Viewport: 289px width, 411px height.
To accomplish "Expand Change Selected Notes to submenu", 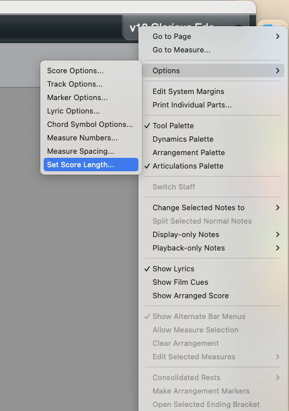I will point(212,208).
